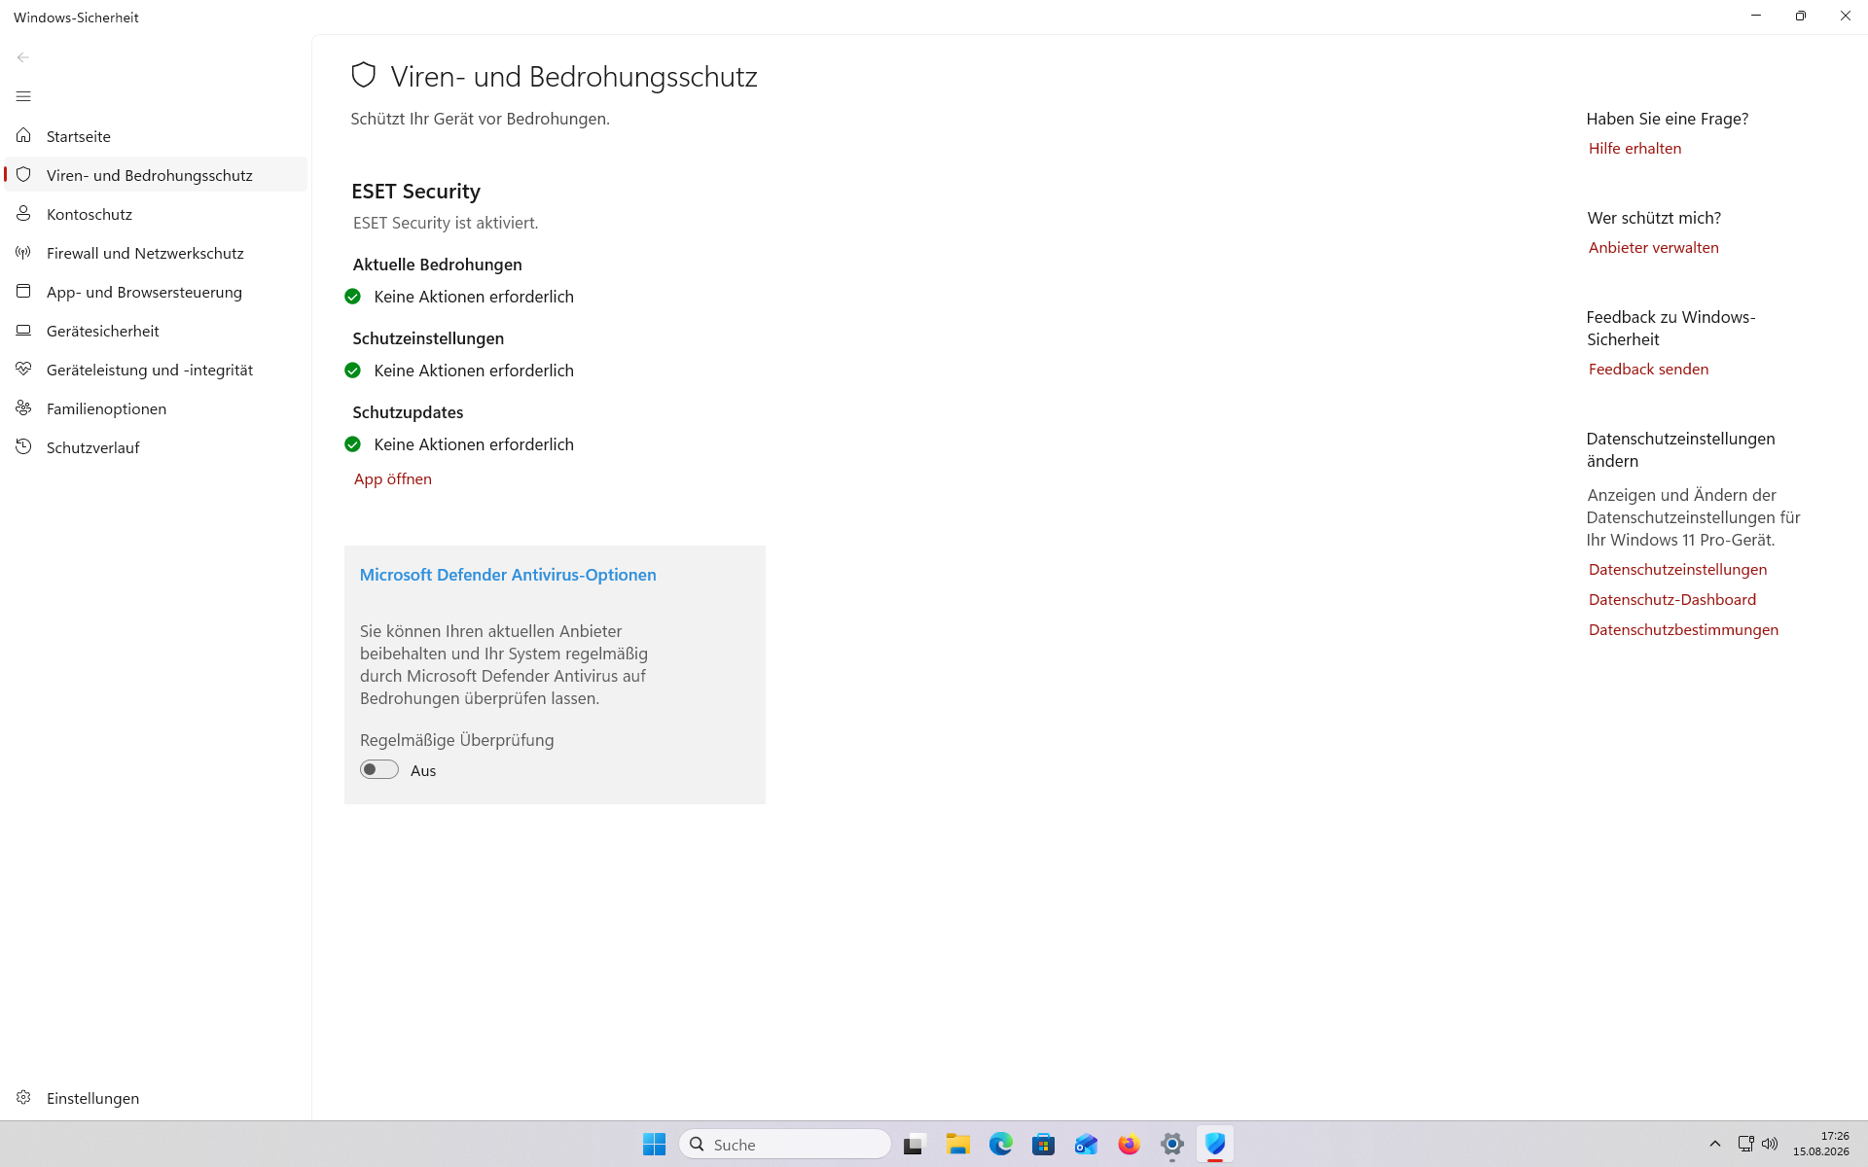The width and height of the screenshot is (1868, 1167).
Task: Click the App- und Browsersteuerung window icon
Action: pos(23,291)
